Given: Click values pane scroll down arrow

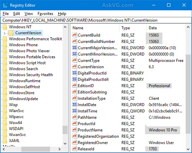Looking at the screenshot, I should (x=188, y=149).
